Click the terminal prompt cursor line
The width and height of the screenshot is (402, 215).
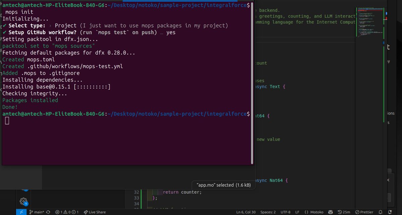click(7, 121)
